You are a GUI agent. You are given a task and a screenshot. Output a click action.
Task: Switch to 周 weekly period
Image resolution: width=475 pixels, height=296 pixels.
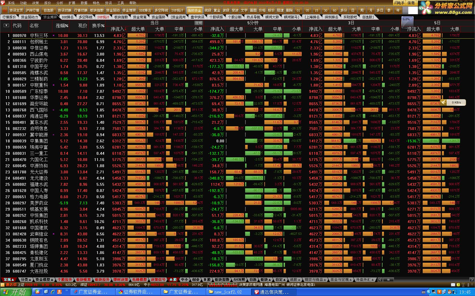coord(362,10)
